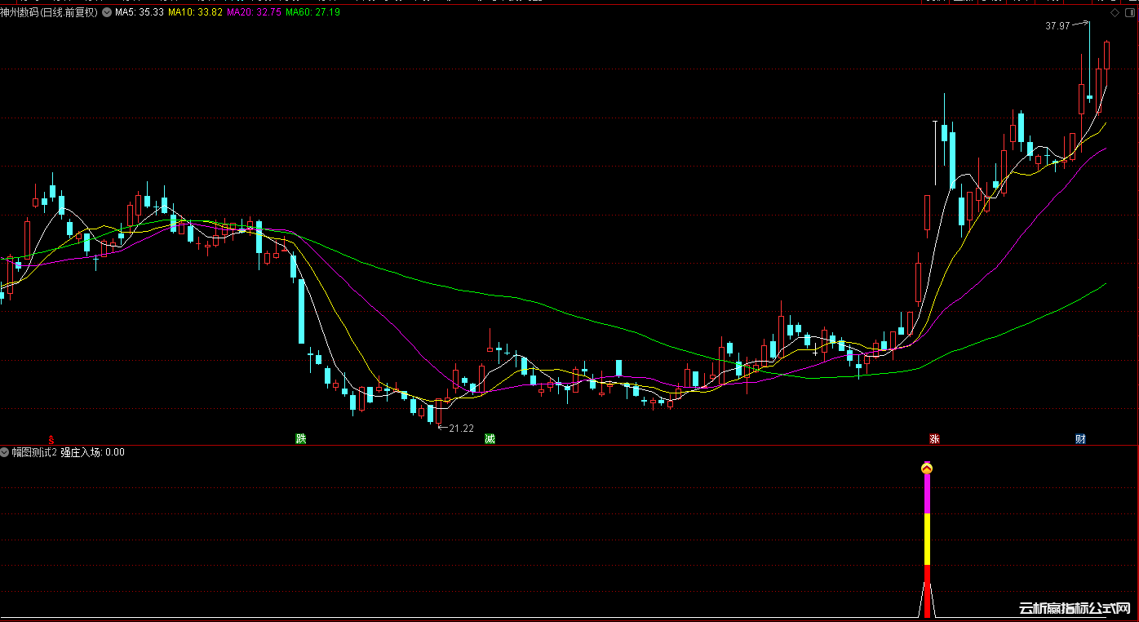Click the magenta segment of signal bar
The image size is (1139, 622).
coord(927,495)
